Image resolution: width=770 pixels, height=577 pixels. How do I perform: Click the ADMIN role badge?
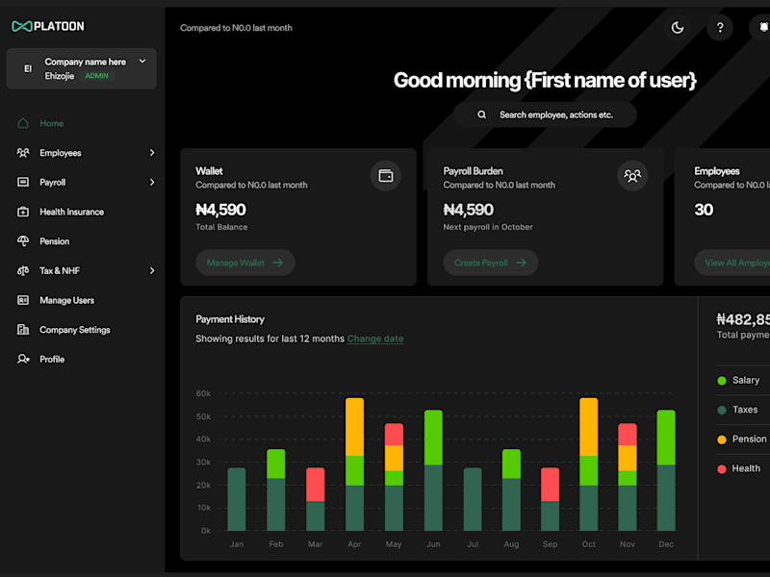click(97, 76)
